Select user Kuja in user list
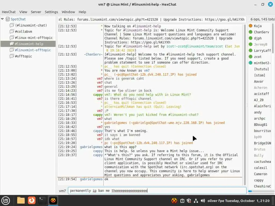Image resolution: width=275 pixels, height=206 pixels. point(258,26)
